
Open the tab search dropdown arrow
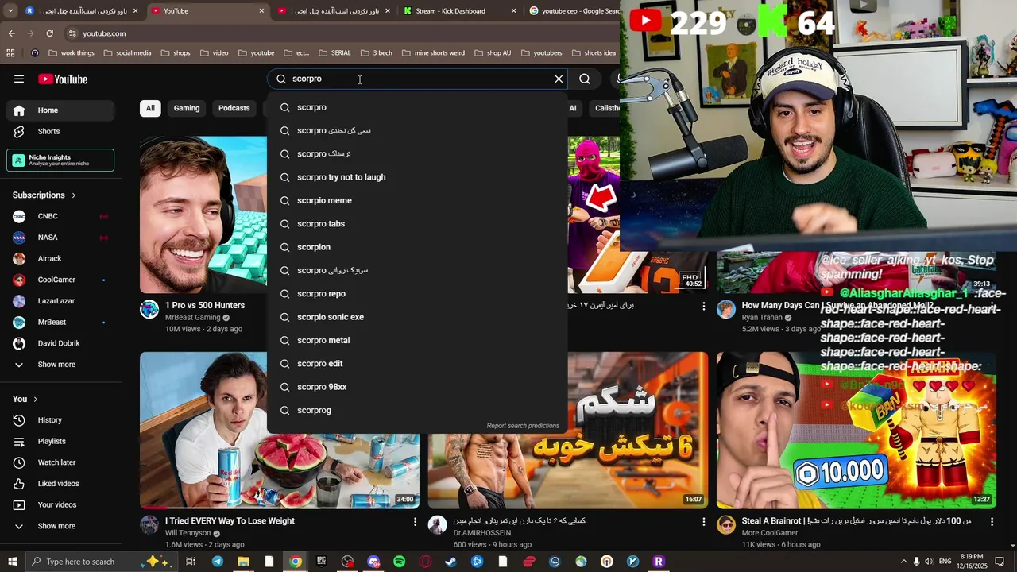11,10
